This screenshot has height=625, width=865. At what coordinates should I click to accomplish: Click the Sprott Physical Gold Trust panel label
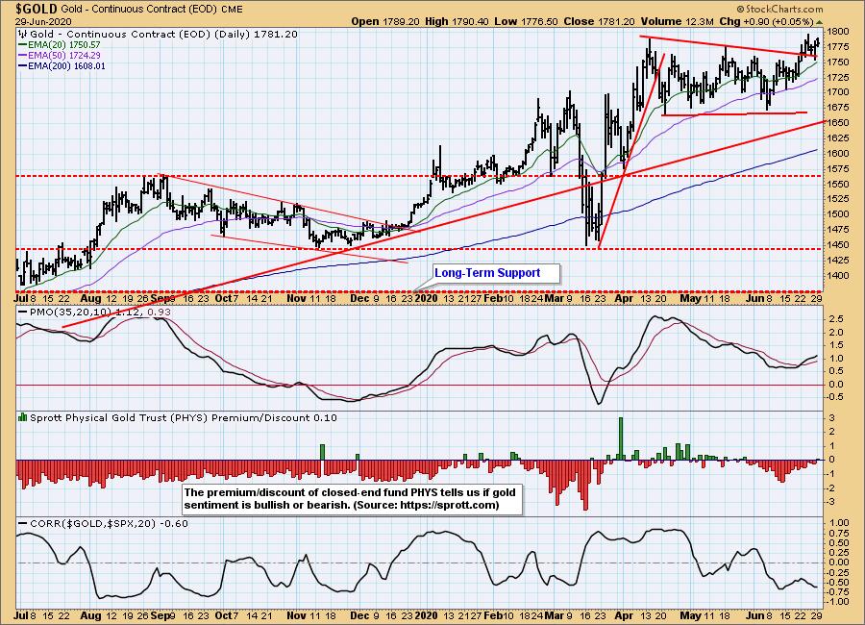(184, 418)
